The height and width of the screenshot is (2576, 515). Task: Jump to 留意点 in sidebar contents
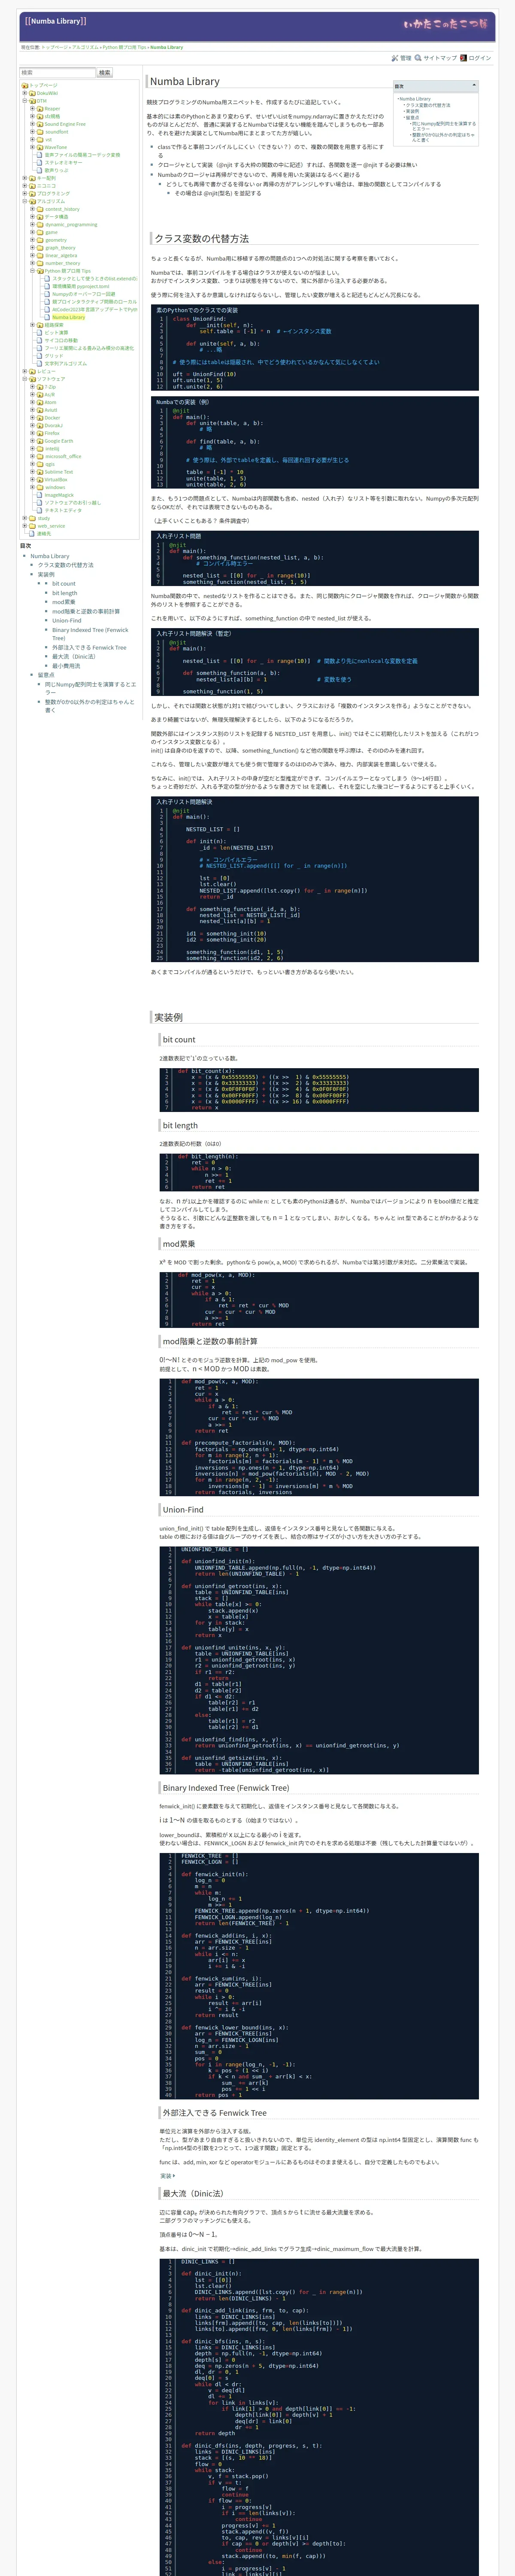pos(46,675)
